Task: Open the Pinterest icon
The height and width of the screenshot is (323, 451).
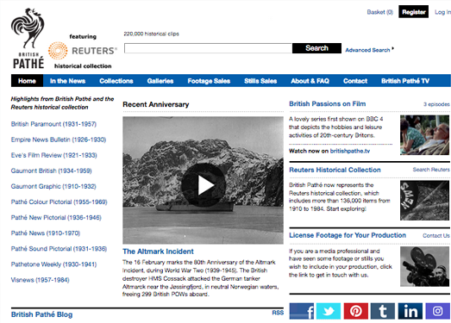Action: point(356,311)
